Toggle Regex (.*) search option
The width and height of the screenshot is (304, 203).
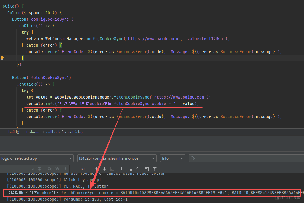coord(65,169)
